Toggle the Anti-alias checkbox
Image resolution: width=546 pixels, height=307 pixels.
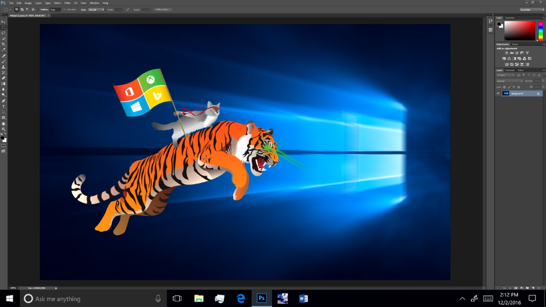click(x=65, y=10)
